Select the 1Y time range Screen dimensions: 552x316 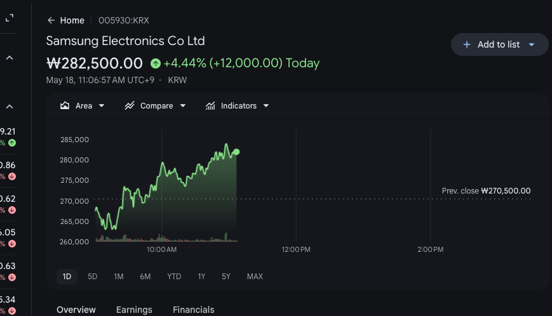(x=201, y=276)
